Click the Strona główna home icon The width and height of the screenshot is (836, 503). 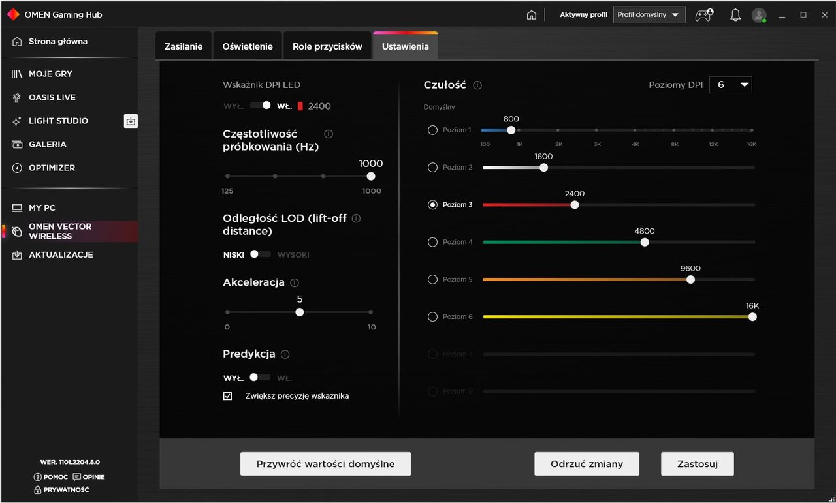pyautogui.click(x=17, y=42)
